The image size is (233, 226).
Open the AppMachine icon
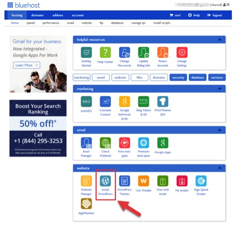click(86, 204)
